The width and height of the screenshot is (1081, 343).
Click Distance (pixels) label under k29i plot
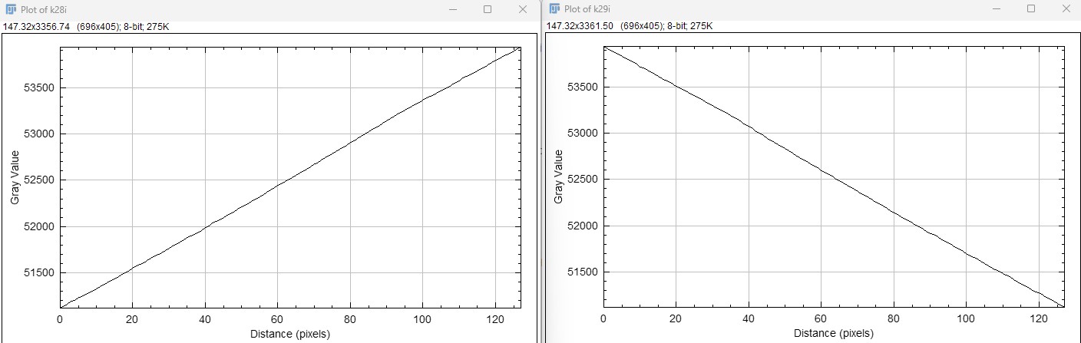tap(834, 334)
